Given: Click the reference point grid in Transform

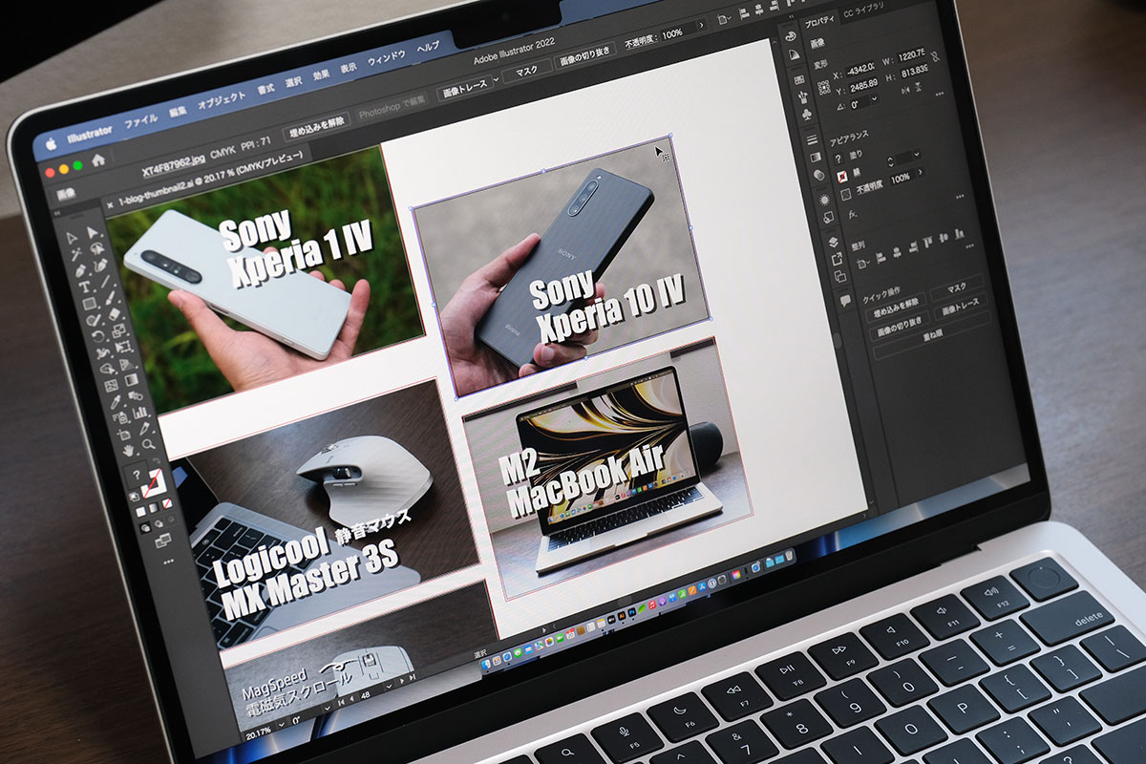Looking at the screenshot, I should (823, 87).
